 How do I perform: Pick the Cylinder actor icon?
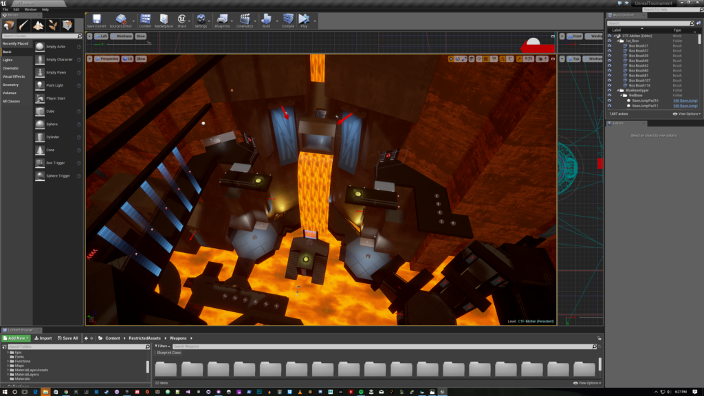[40, 137]
